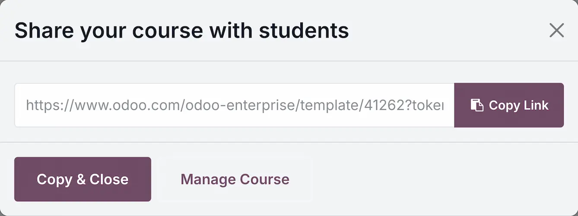
Task: Focus the text box containing the https link
Action: pyautogui.click(x=235, y=105)
